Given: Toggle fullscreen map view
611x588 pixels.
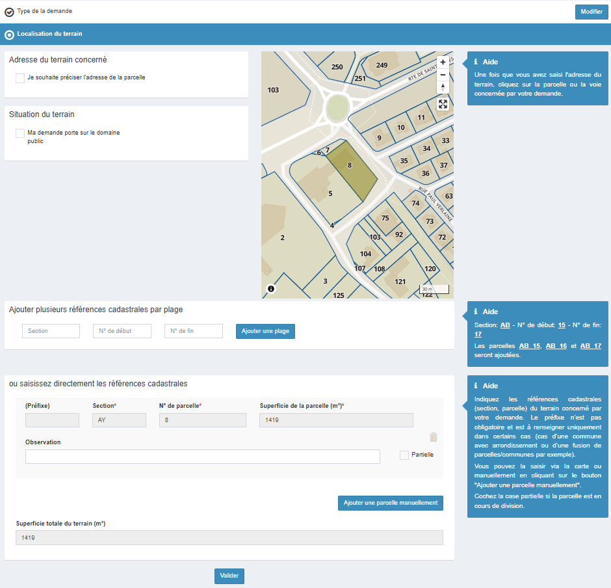Looking at the screenshot, I should coord(443,104).
